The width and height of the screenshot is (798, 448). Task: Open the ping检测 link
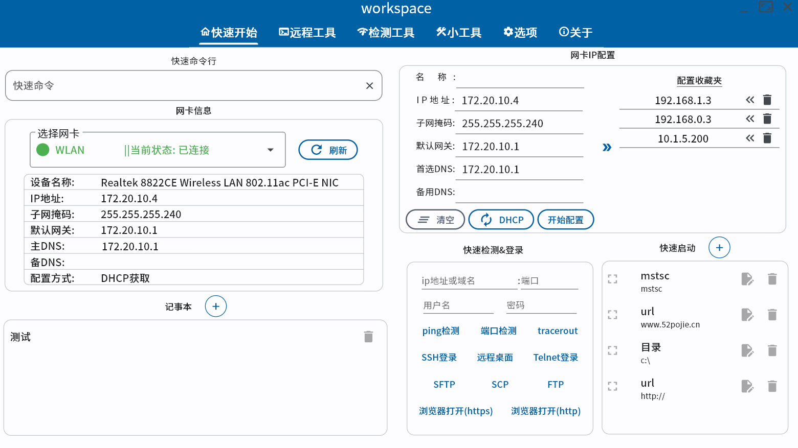(440, 331)
